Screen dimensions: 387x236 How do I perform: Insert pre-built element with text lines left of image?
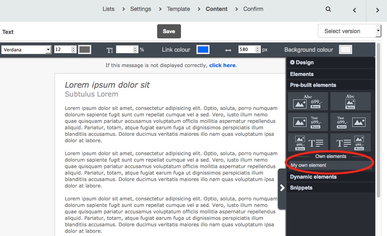pos(350,142)
